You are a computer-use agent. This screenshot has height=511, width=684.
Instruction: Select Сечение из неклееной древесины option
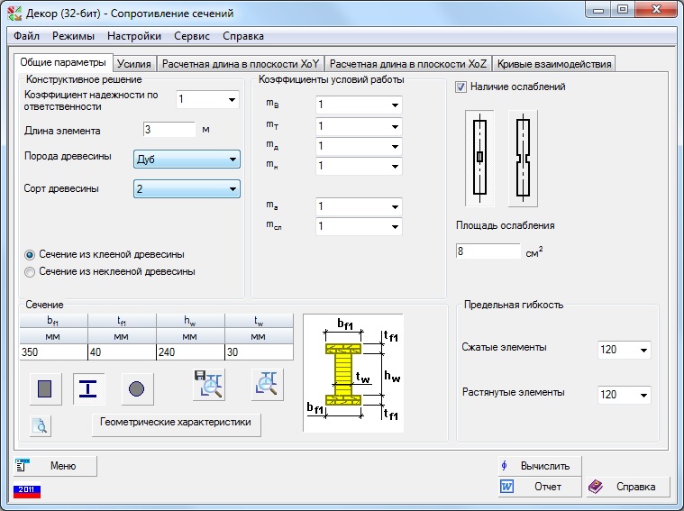31,271
